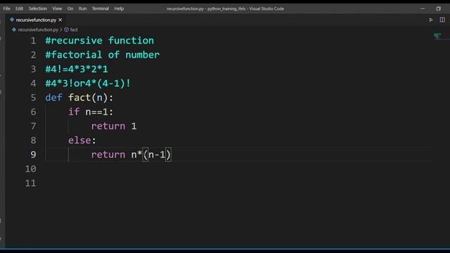The width and height of the screenshot is (450, 253).
Task: Open the Selection menu
Action: tap(37, 8)
